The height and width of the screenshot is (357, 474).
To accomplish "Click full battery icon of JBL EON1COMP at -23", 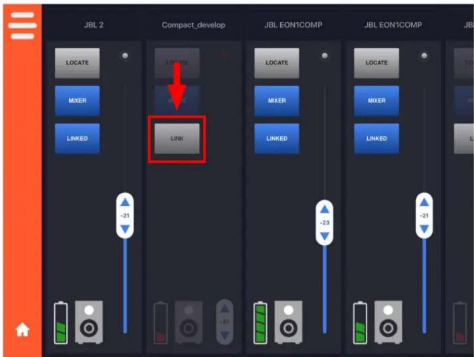I will [261, 323].
